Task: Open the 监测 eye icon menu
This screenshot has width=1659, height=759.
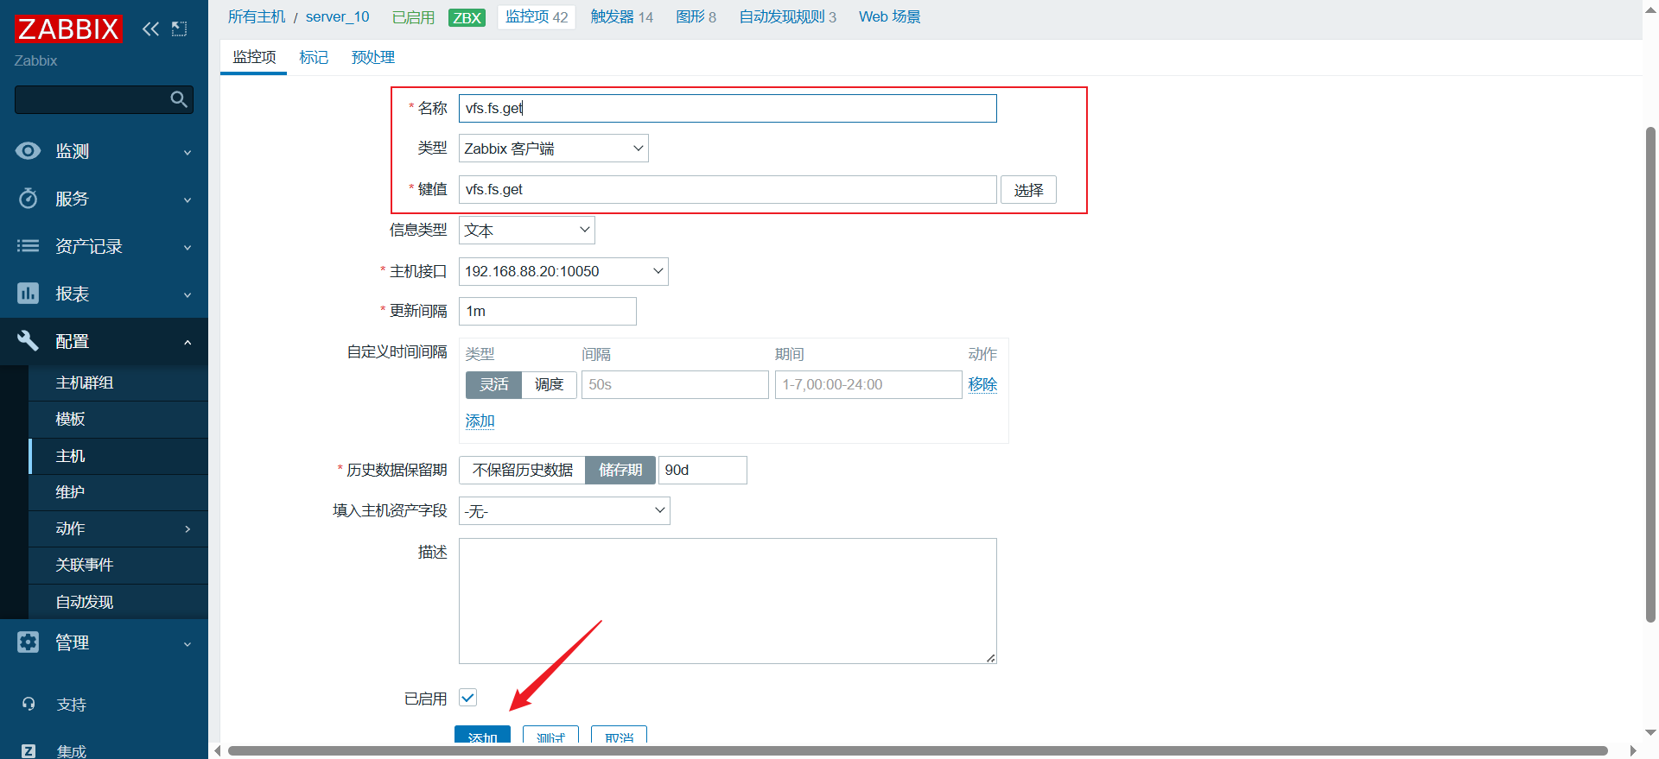Action: click(28, 151)
